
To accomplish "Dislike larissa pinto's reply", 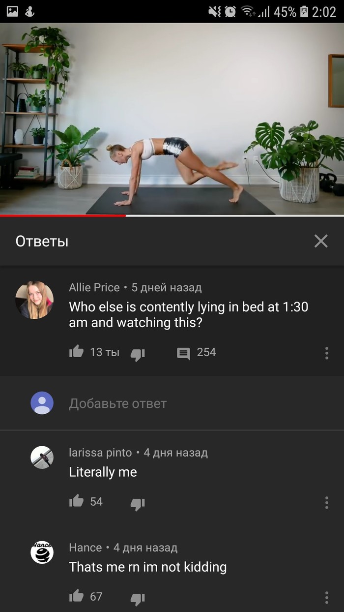I will (x=138, y=504).
